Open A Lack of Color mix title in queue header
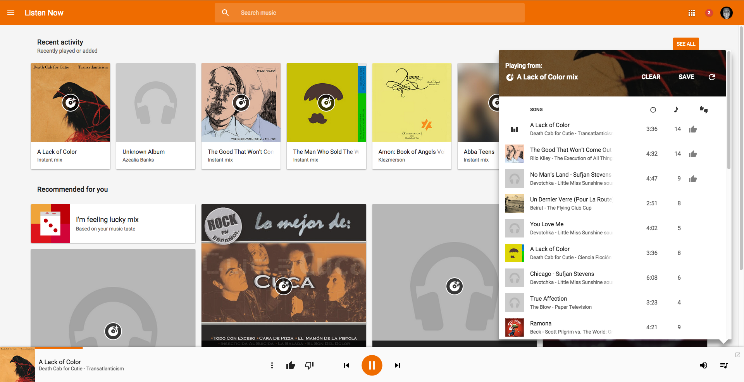 click(547, 77)
